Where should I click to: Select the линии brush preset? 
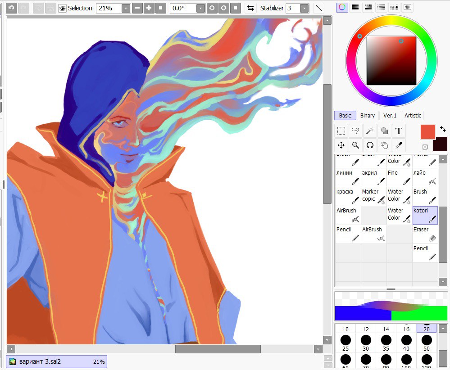pyautogui.click(x=348, y=177)
